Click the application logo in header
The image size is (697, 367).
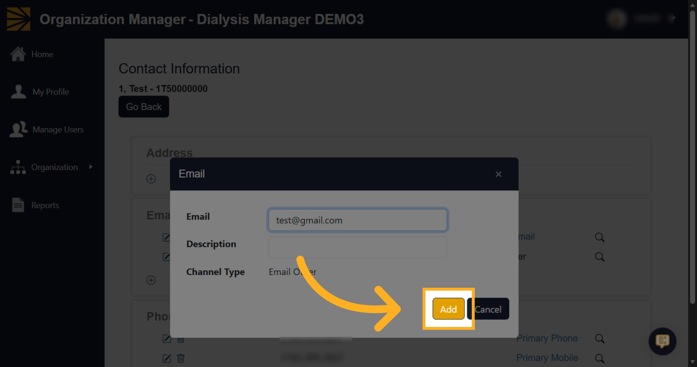point(19,19)
